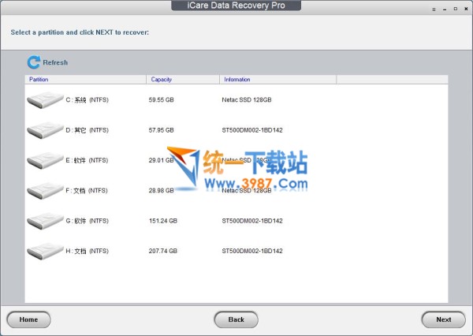Sort by the Capacity column header

183,80
